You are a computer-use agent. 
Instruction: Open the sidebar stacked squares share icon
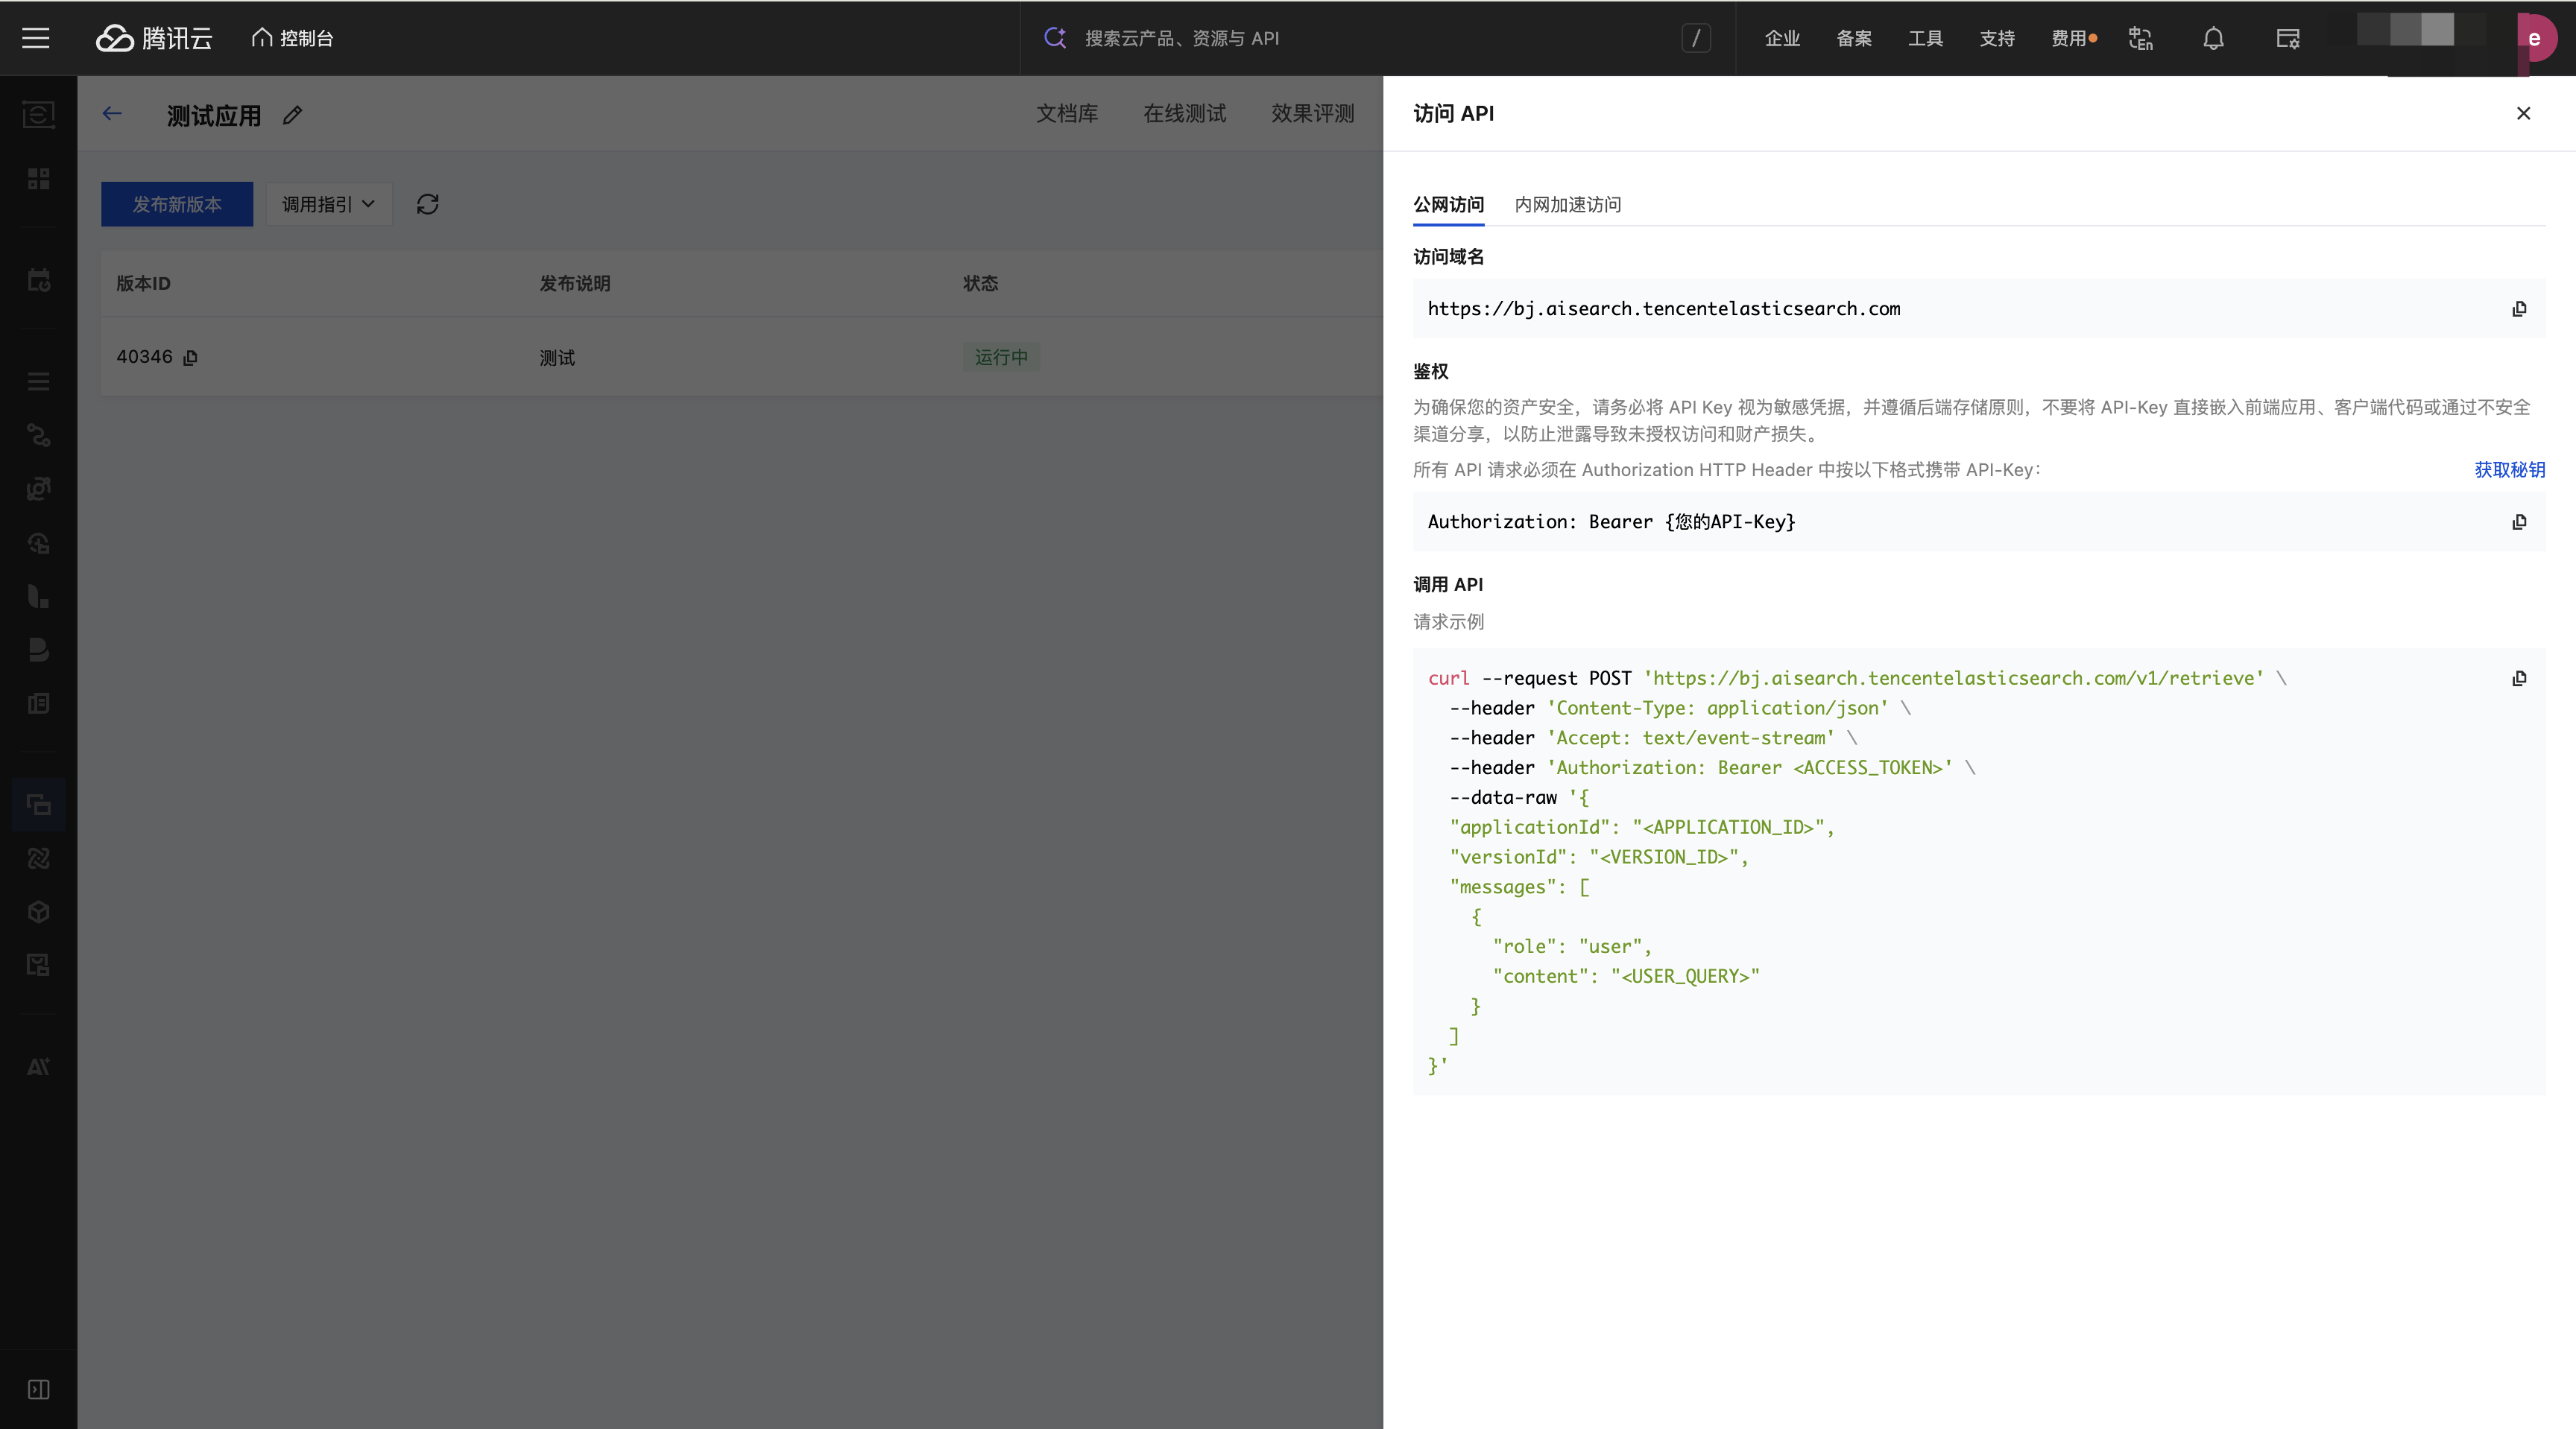coord(38,489)
